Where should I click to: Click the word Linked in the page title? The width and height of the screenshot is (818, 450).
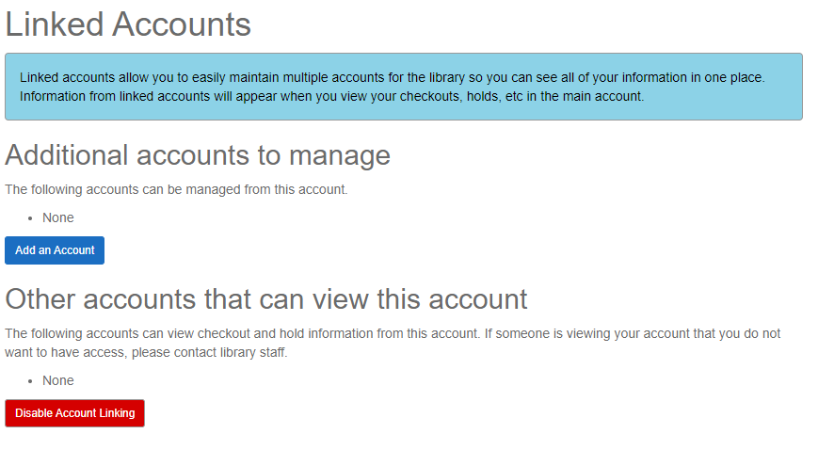(x=55, y=24)
